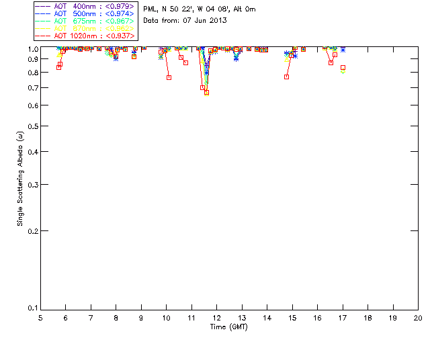Click the x-axis tick label 12
The width and height of the screenshot is (430, 344).
click(216, 318)
